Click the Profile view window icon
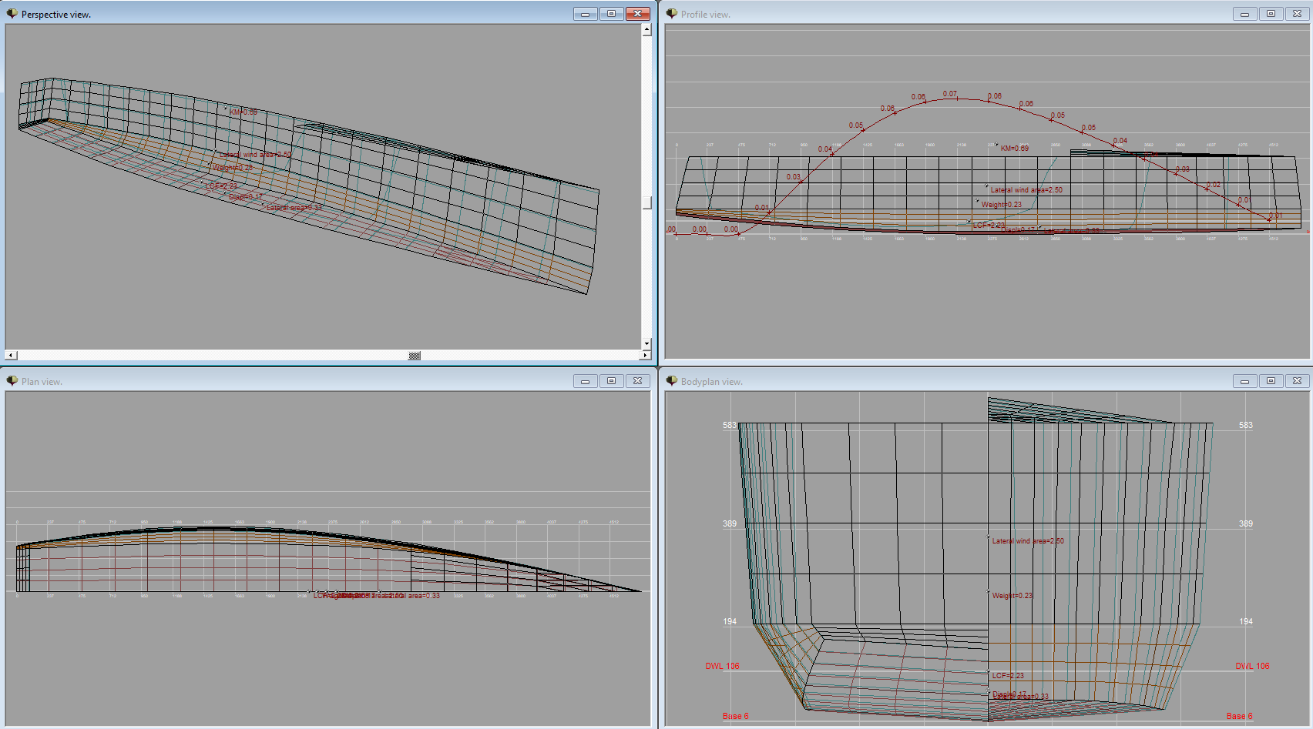Screen dimensions: 1313x729 pos(672,14)
